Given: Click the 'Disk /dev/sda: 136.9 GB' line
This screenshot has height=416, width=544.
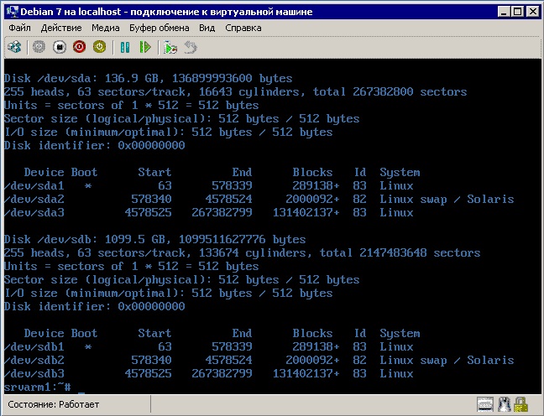Looking at the screenshot, I should (x=148, y=78).
